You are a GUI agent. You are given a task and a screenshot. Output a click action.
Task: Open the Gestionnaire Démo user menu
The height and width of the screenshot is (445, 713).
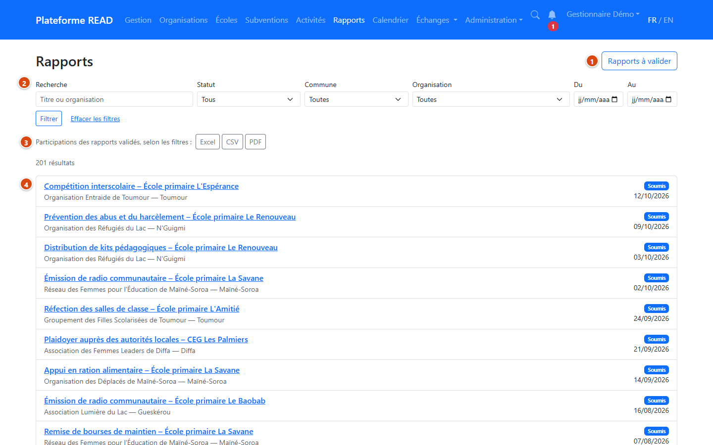tap(603, 14)
